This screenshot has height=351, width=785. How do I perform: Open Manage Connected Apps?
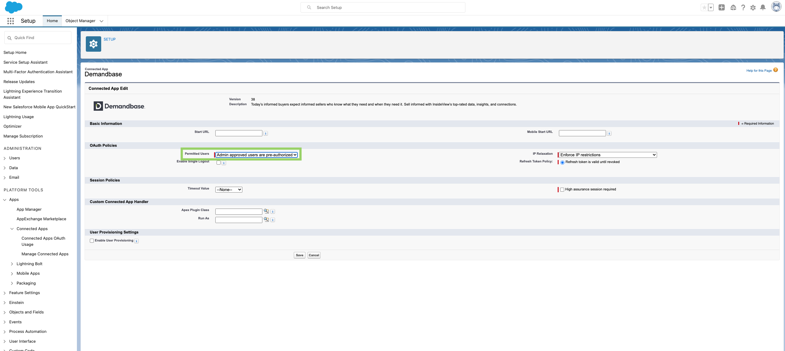(x=45, y=254)
